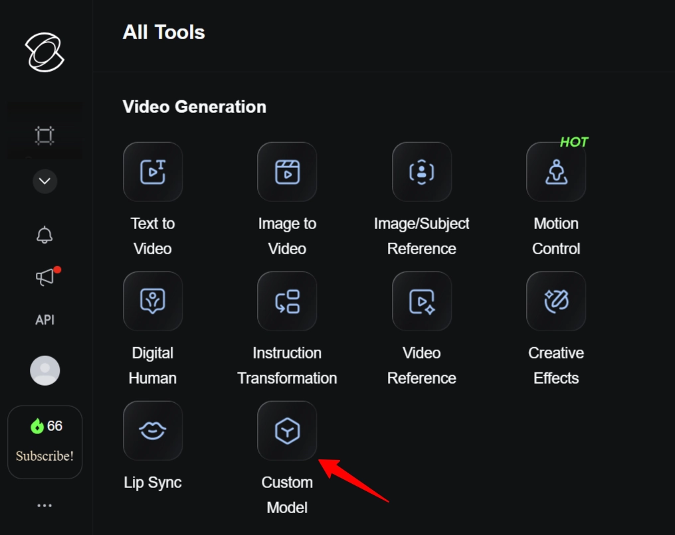
Task: Select the Image to Video tool icon
Action: tap(287, 172)
